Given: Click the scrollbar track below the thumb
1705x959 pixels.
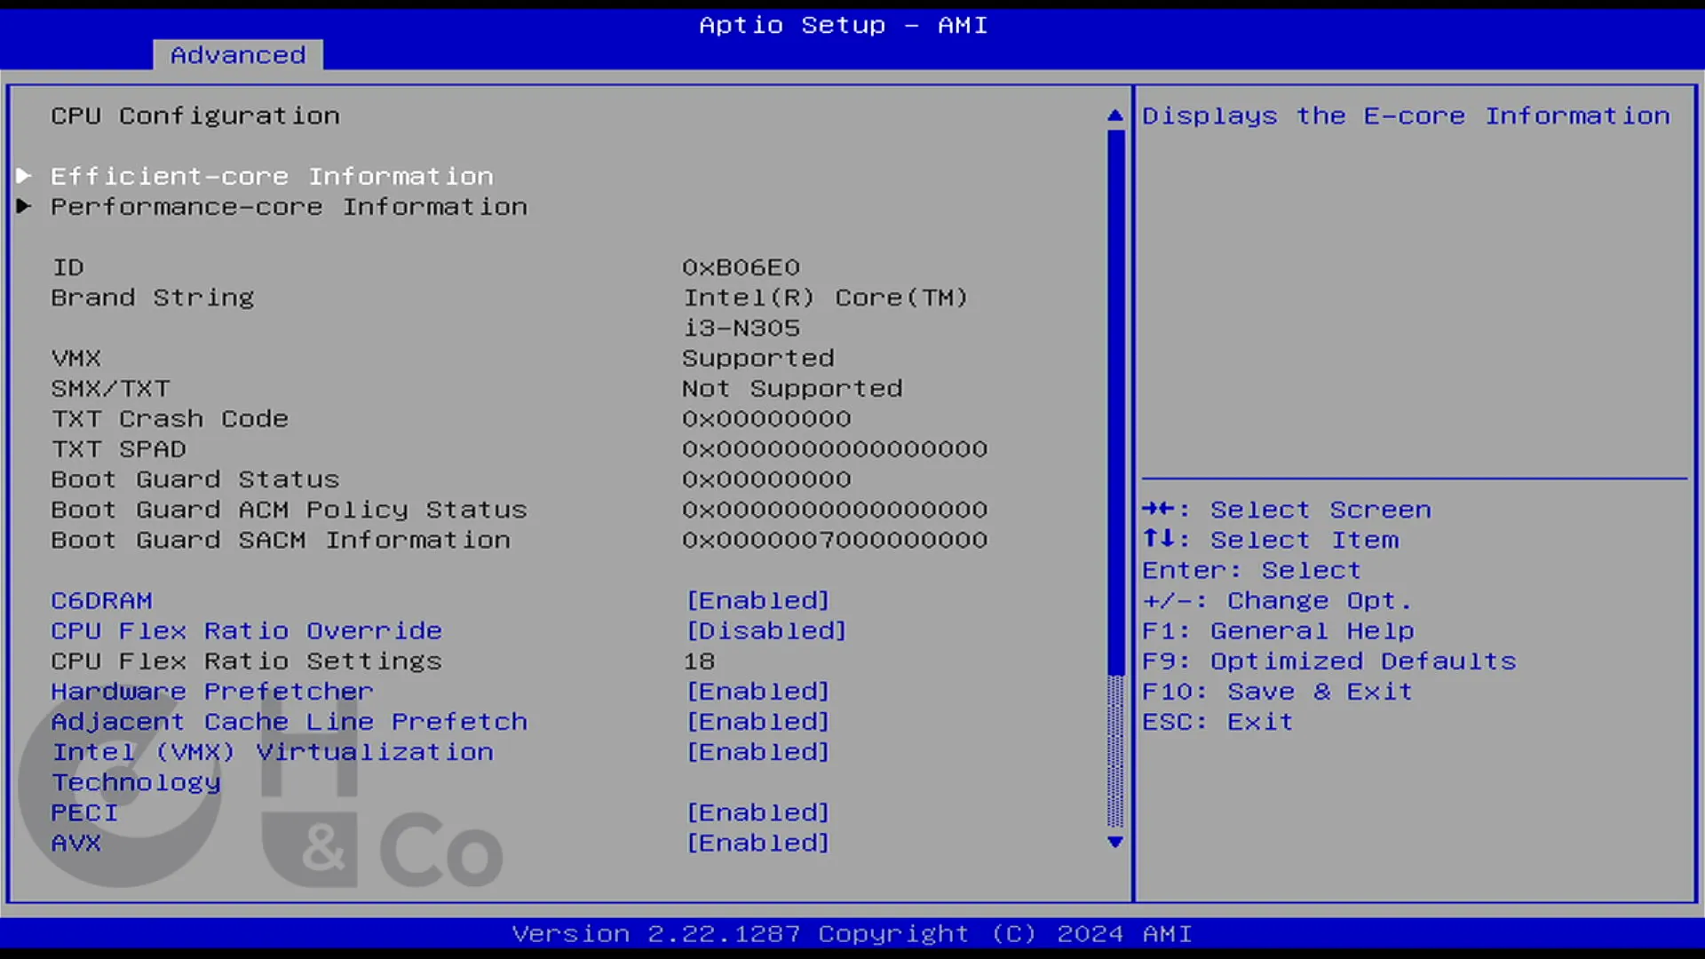Looking at the screenshot, I should pyautogui.click(x=1115, y=751).
